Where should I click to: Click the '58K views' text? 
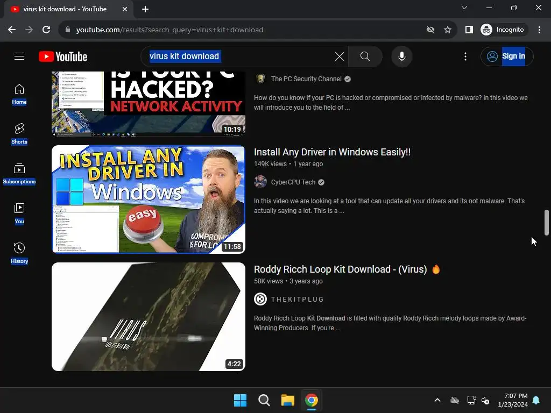(269, 281)
